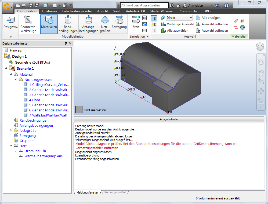
Task: Collapse the Nicht zugewiesen material group
Action: point(16,79)
